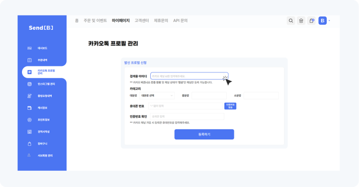This screenshot has height=187, width=359.
Task: Open the shopping bag icon with badge
Action: tap(311, 21)
